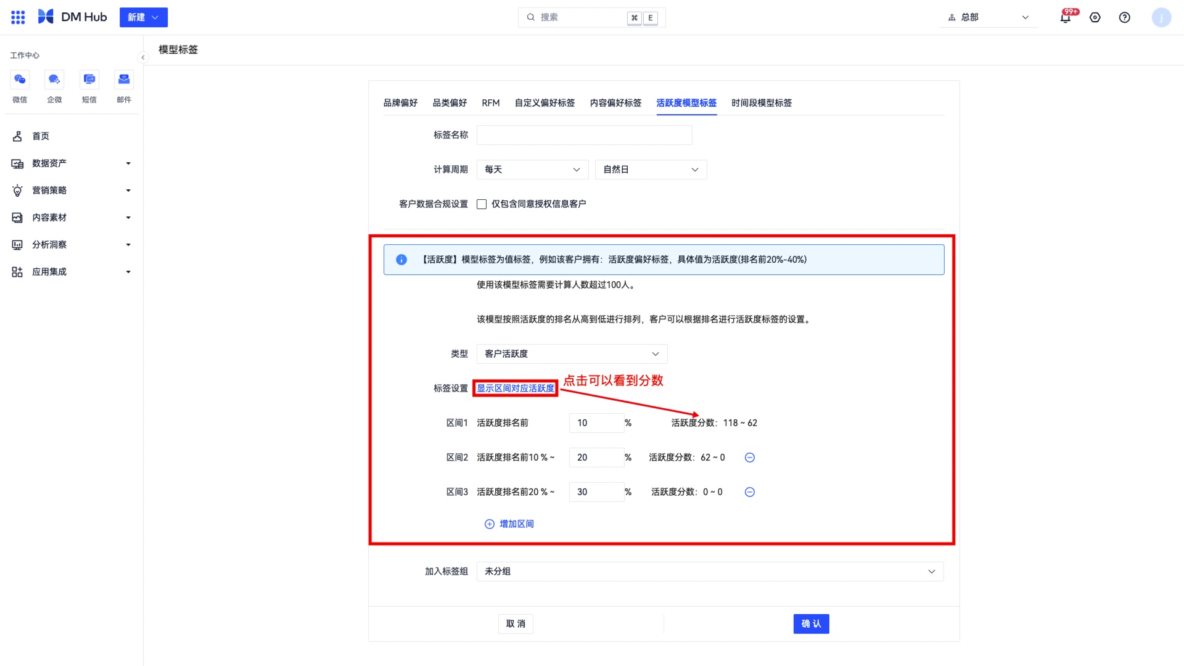Open the 微信 work center icon
1184x666 pixels.
tap(20, 80)
